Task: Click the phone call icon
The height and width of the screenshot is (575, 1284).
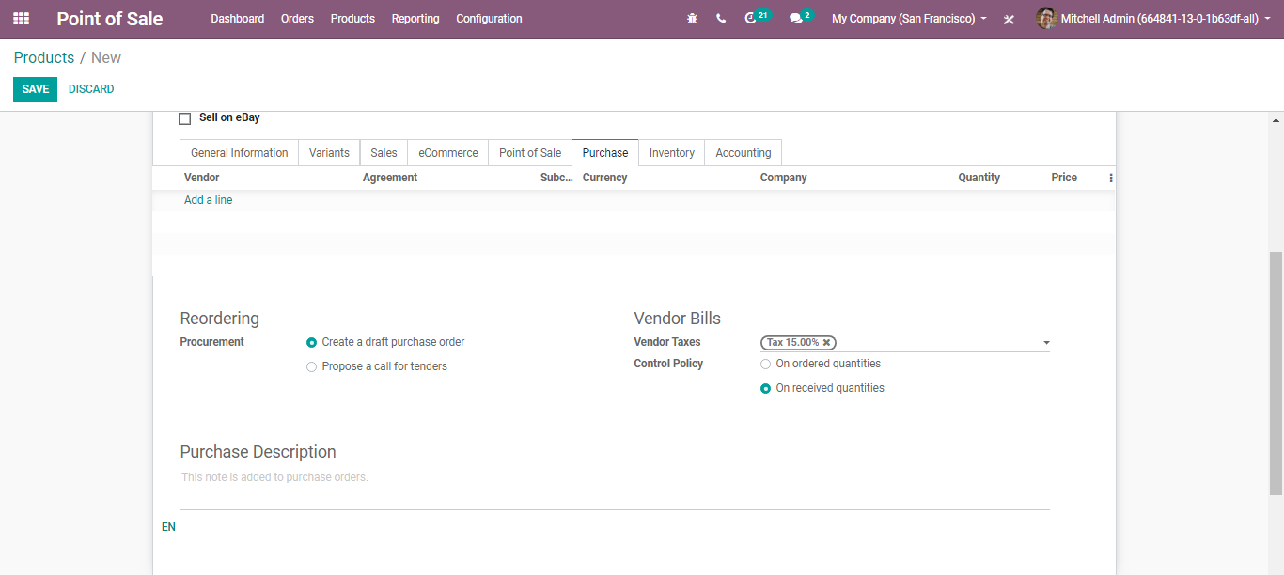Action: (721, 19)
